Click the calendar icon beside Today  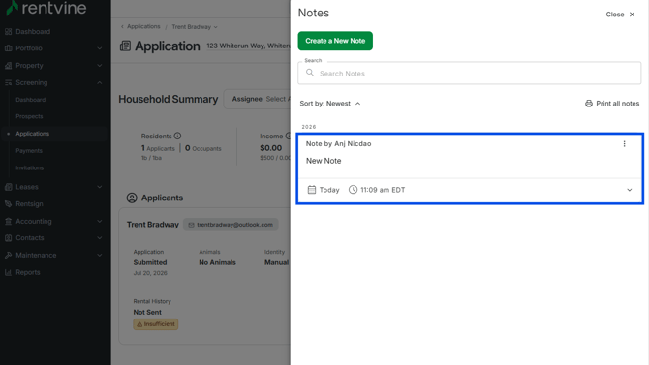[x=312, y=190]
